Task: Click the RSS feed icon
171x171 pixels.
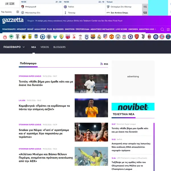Action: (x=101, y=64)
